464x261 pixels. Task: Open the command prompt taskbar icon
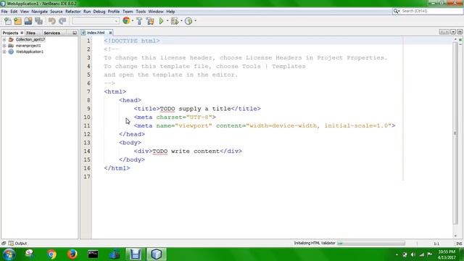click(93, 254)
